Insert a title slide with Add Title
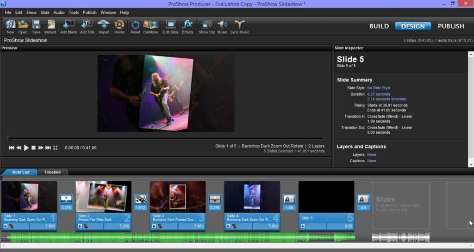This screenshot has height=252, width=474. (87, 26)
